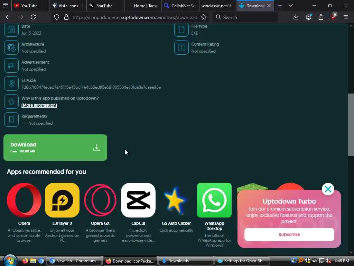Switch to the Vista Icons tab
The width and height of the screenshot is (354, 266).
pos(67,6)
